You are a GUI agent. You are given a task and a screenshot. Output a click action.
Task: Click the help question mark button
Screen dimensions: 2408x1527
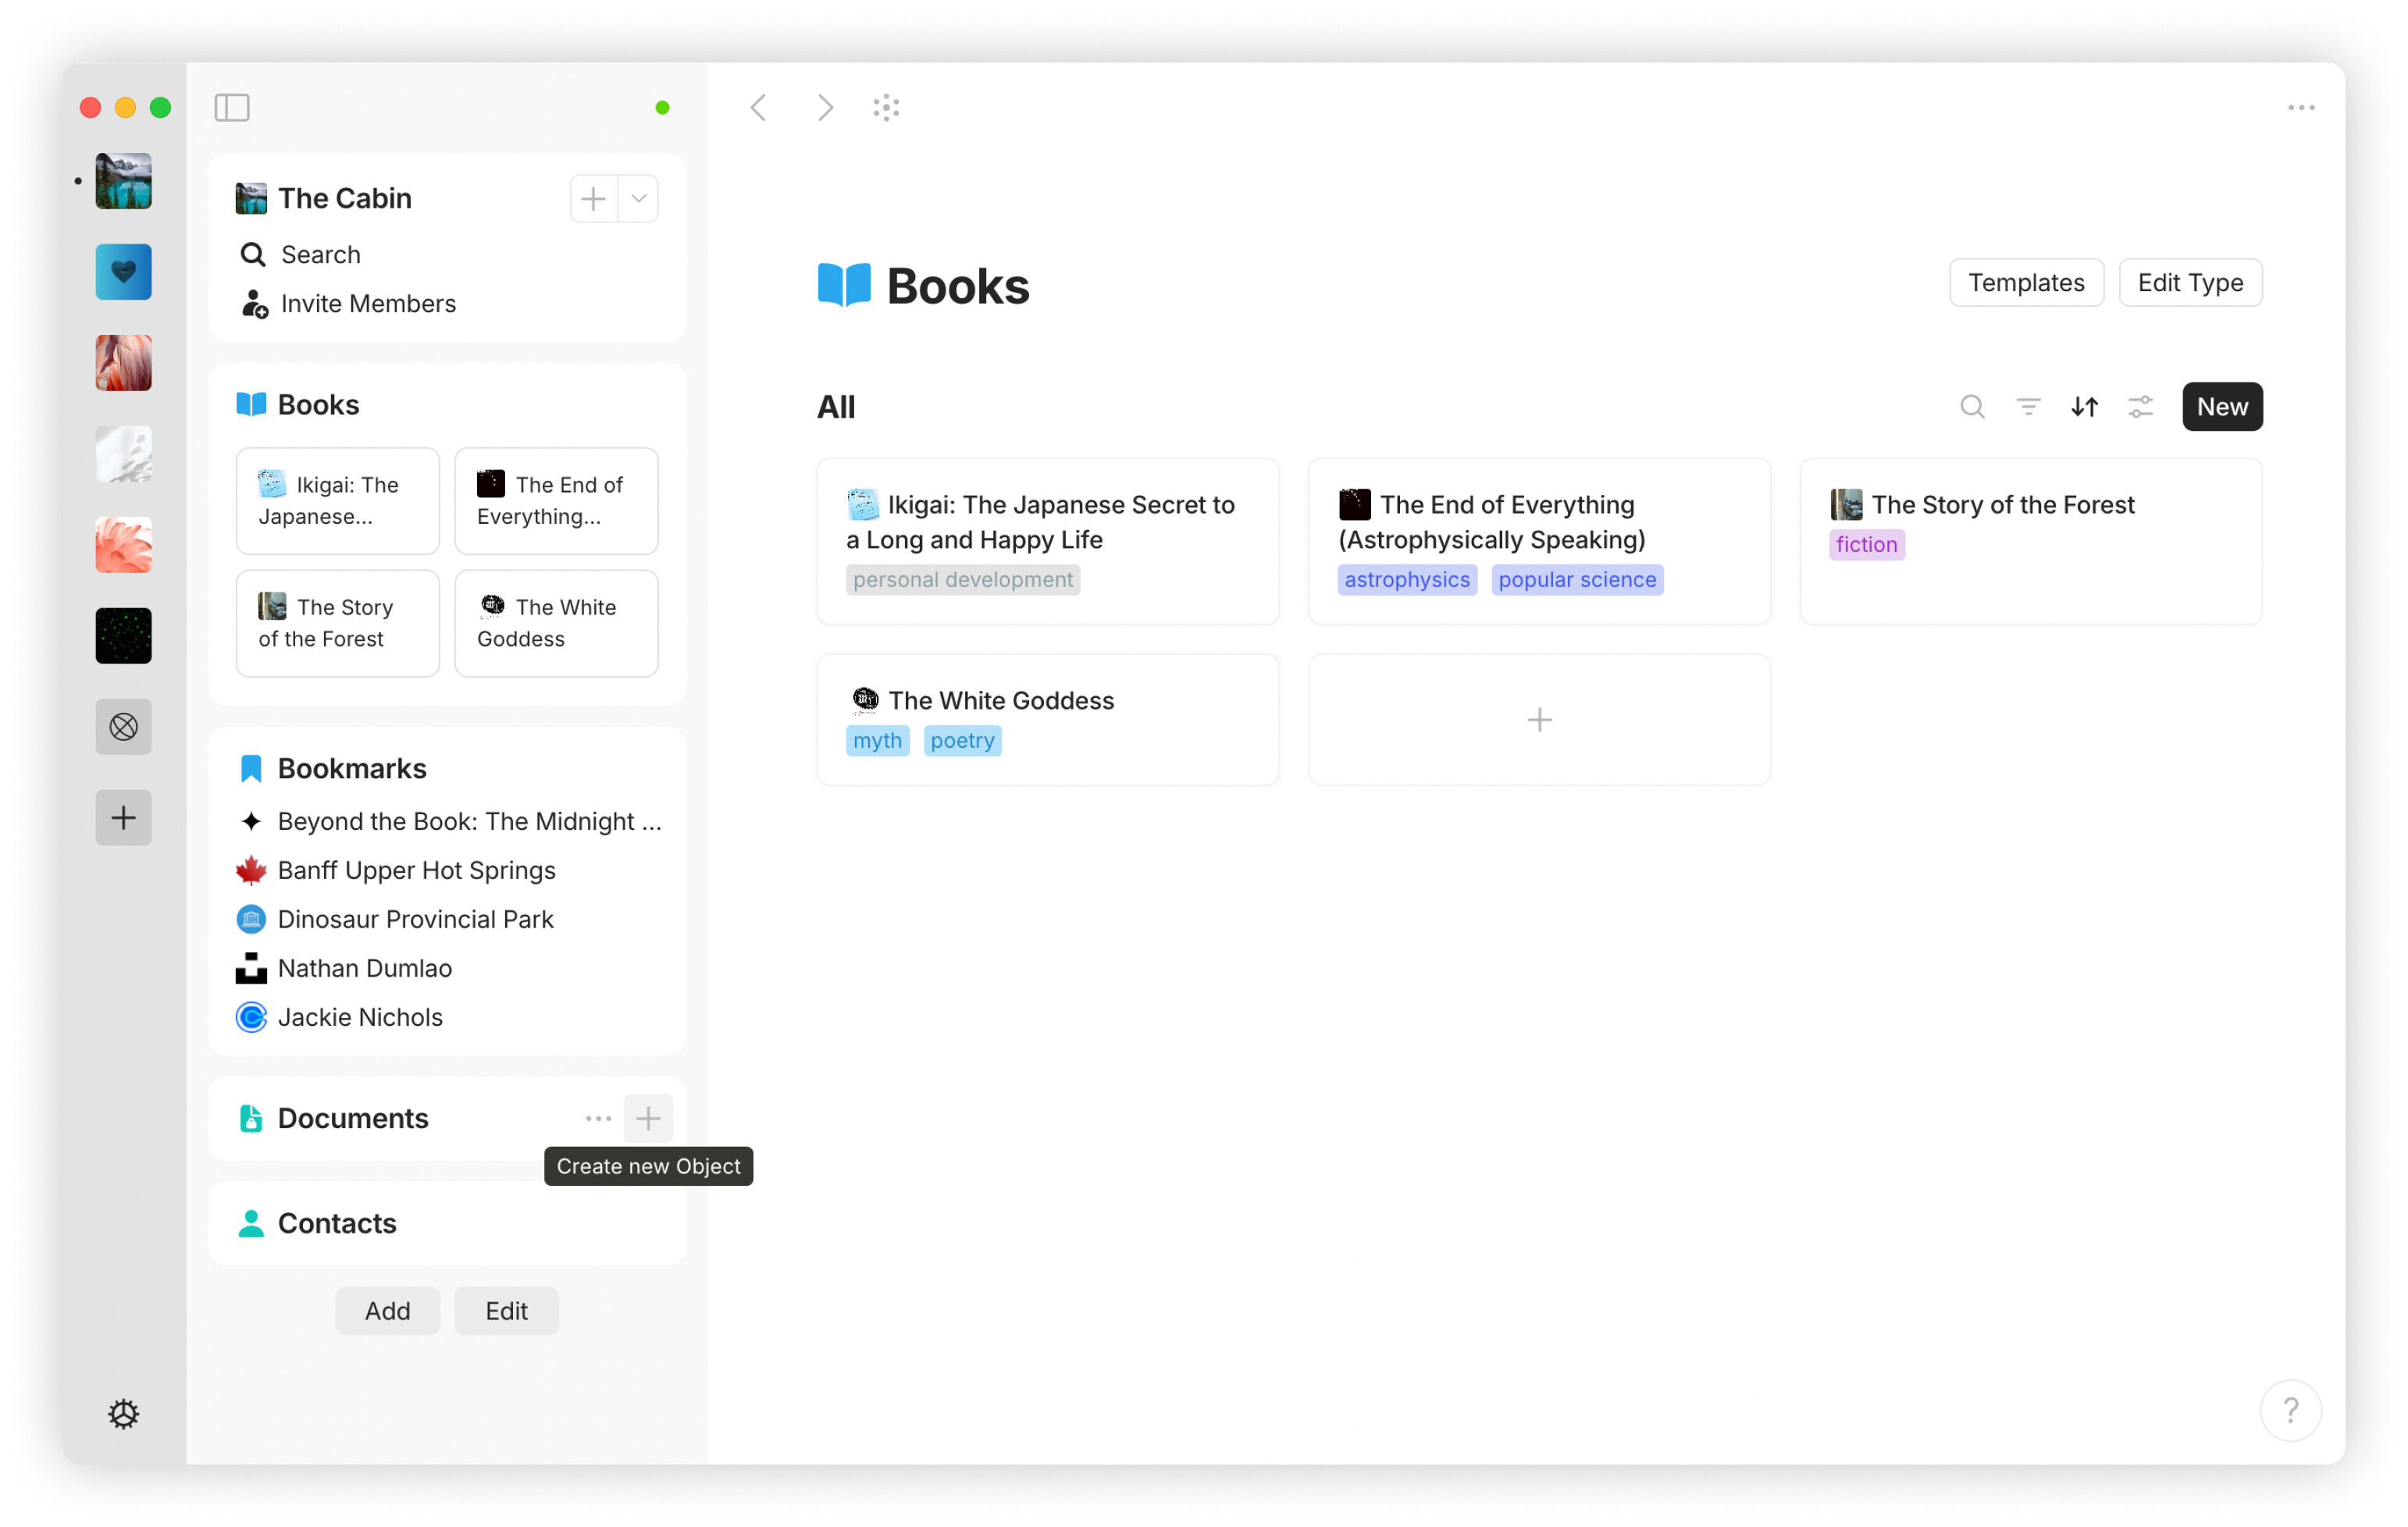click(x=2290, y=1410)
